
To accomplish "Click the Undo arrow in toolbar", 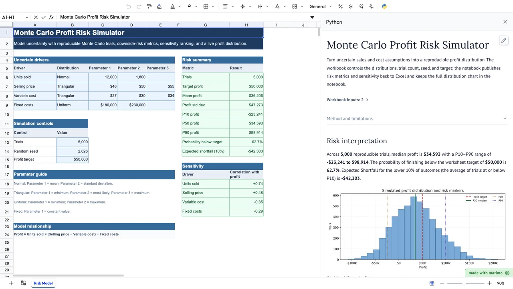I will pyautogui.click(x=129, y=6).
